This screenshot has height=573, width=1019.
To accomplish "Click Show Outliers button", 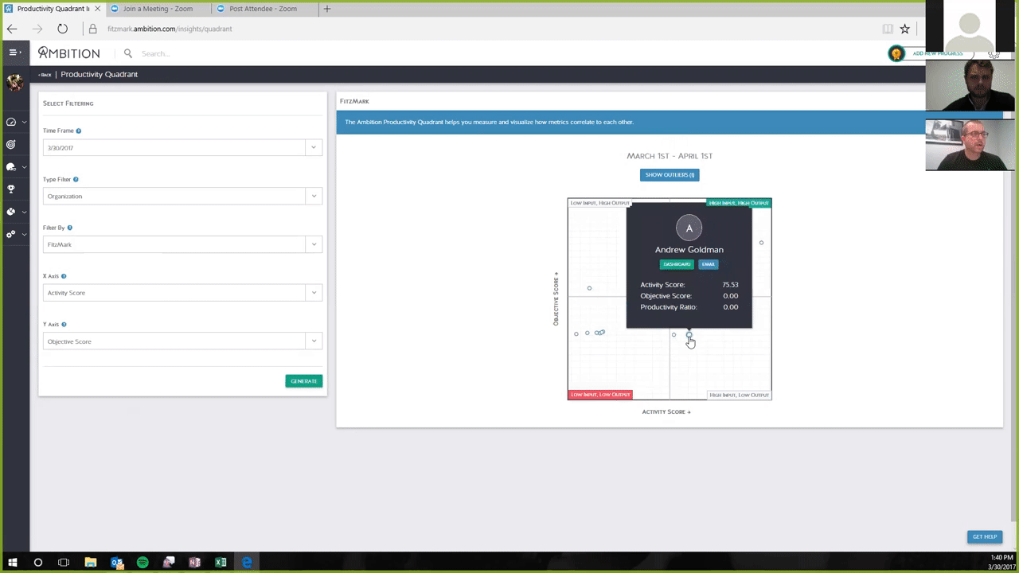I will [670, 175].
